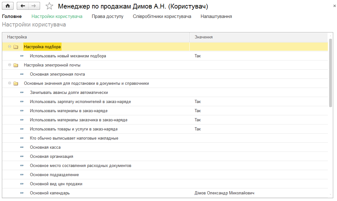Image resolution: width=337 pixels, height=201 pixels.
Task: Select the Основной календарь setting
Action: 165,193
